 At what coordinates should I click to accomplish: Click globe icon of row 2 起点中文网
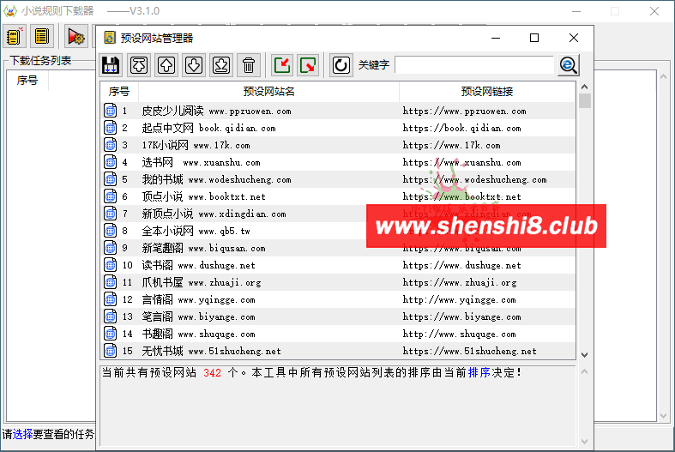[x=110, y=128]
